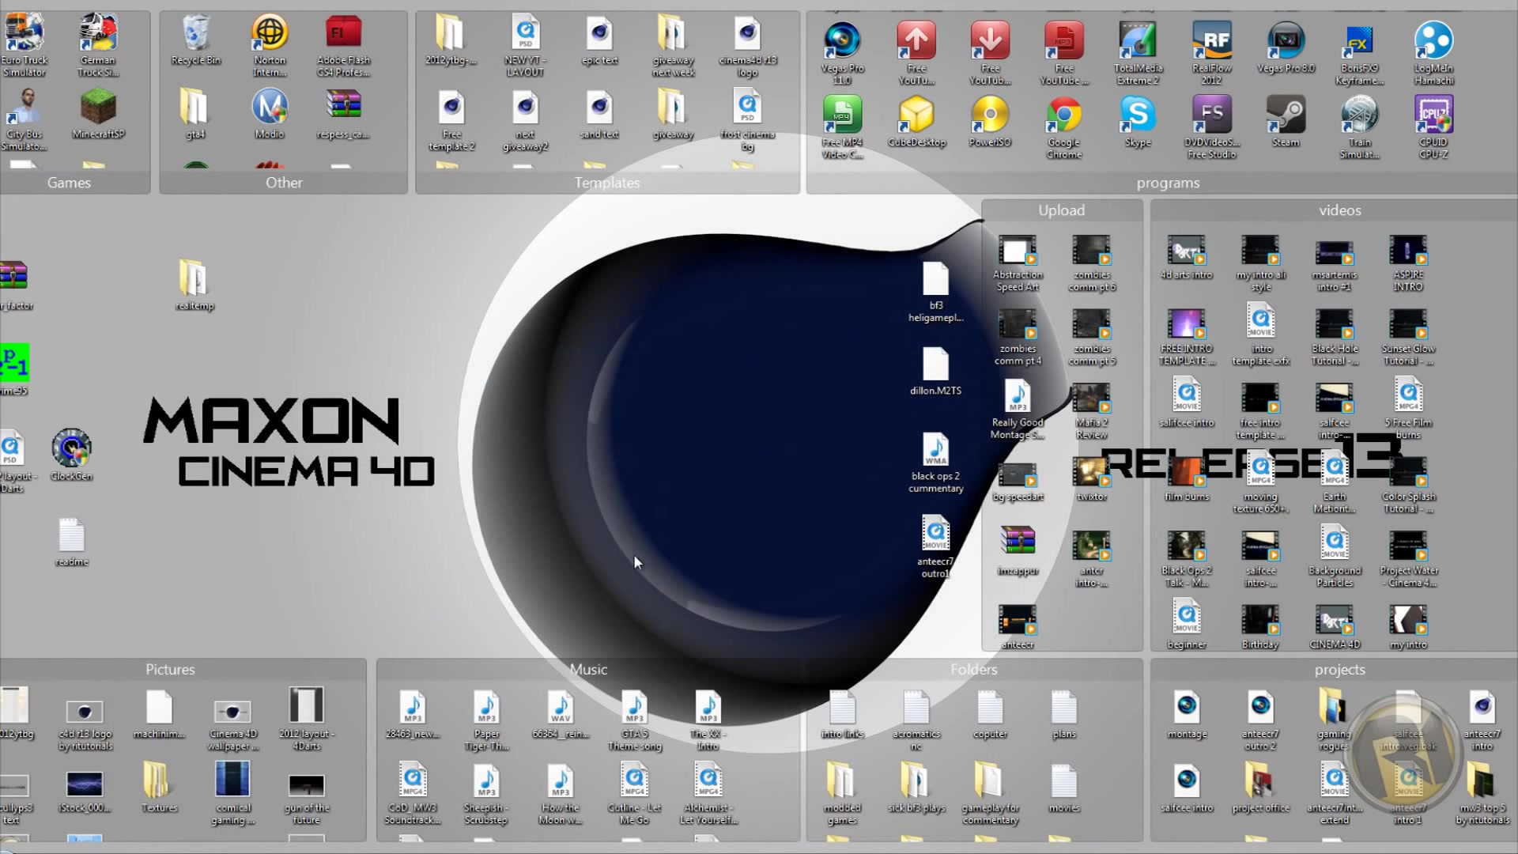Select the realtemp folder

[194, 285]
